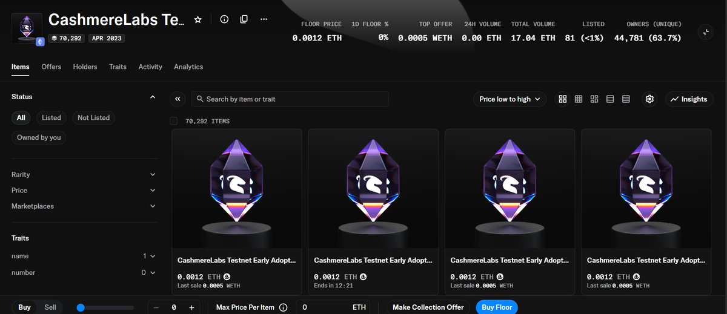Click the magnifier icon in the search bar
Screen dimensions: 727x314
pyautogui.click(x=199, y=99)
